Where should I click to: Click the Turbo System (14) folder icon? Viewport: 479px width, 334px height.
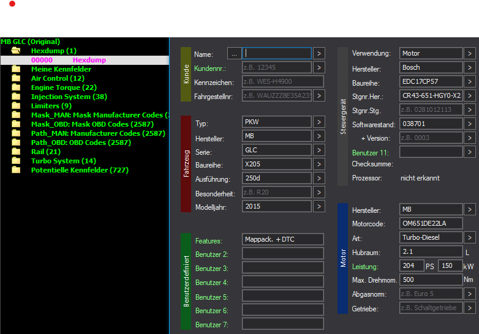pos(16,160)
